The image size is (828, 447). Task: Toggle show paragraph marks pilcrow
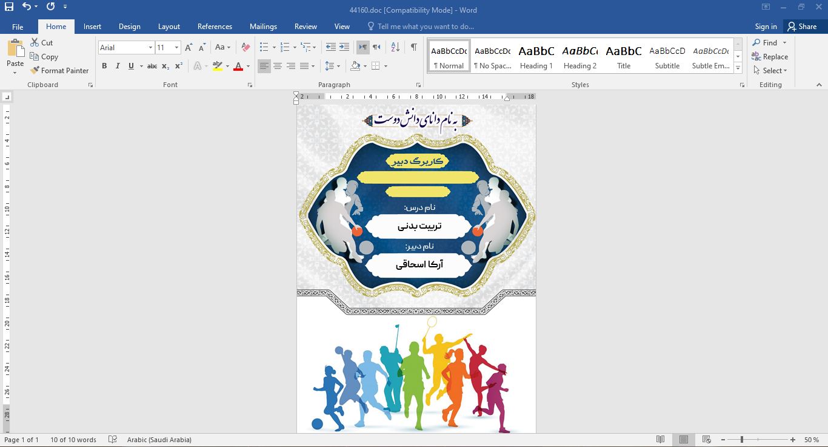click(x=413, y=47)
